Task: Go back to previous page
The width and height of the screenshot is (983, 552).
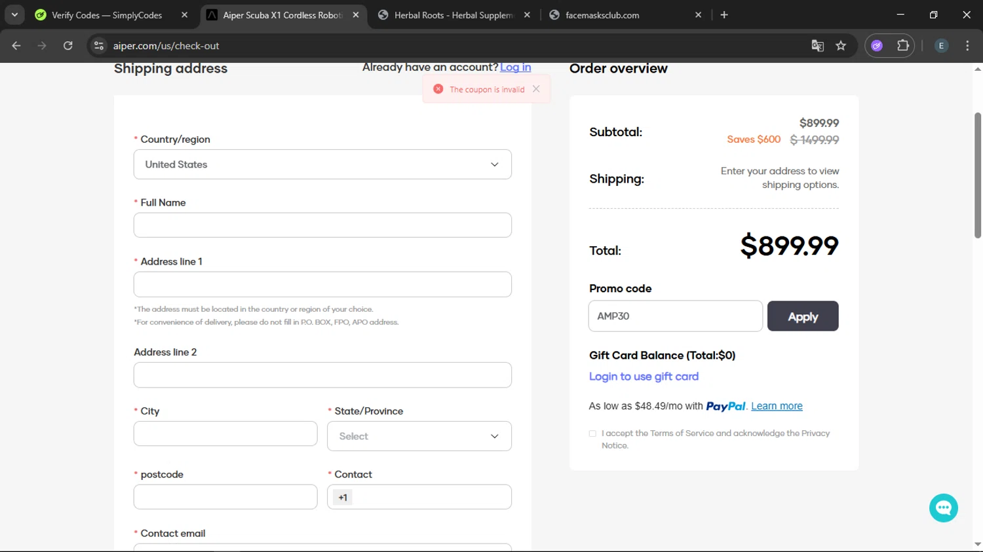Action: 16,46
